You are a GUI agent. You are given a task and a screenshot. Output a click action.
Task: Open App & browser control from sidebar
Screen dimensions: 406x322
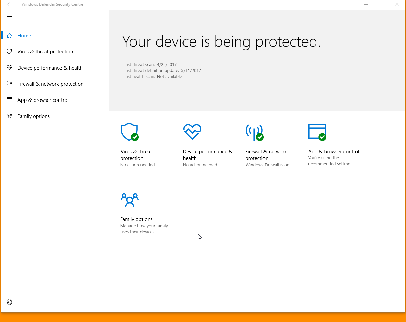[43, 100]
